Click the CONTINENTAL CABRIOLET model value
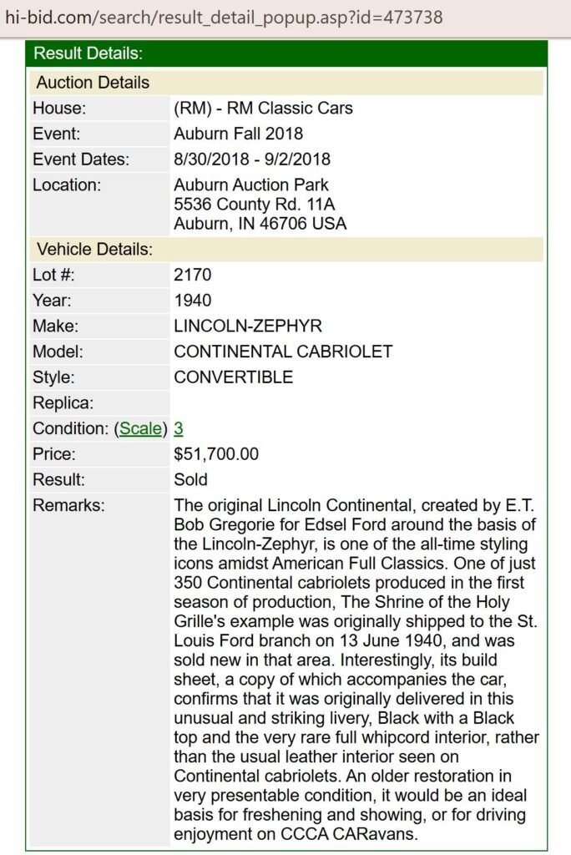Viewport: 571px width, 855px height. click(283, 352)
